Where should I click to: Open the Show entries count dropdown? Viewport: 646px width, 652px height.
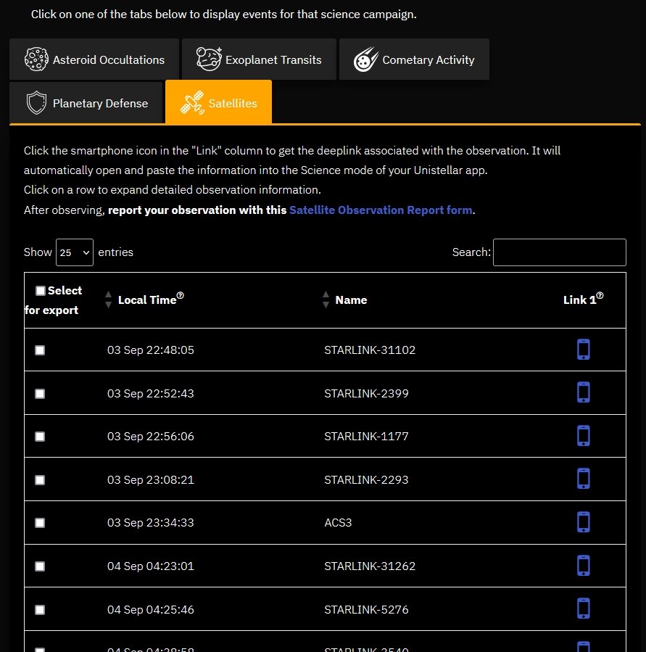75,252
